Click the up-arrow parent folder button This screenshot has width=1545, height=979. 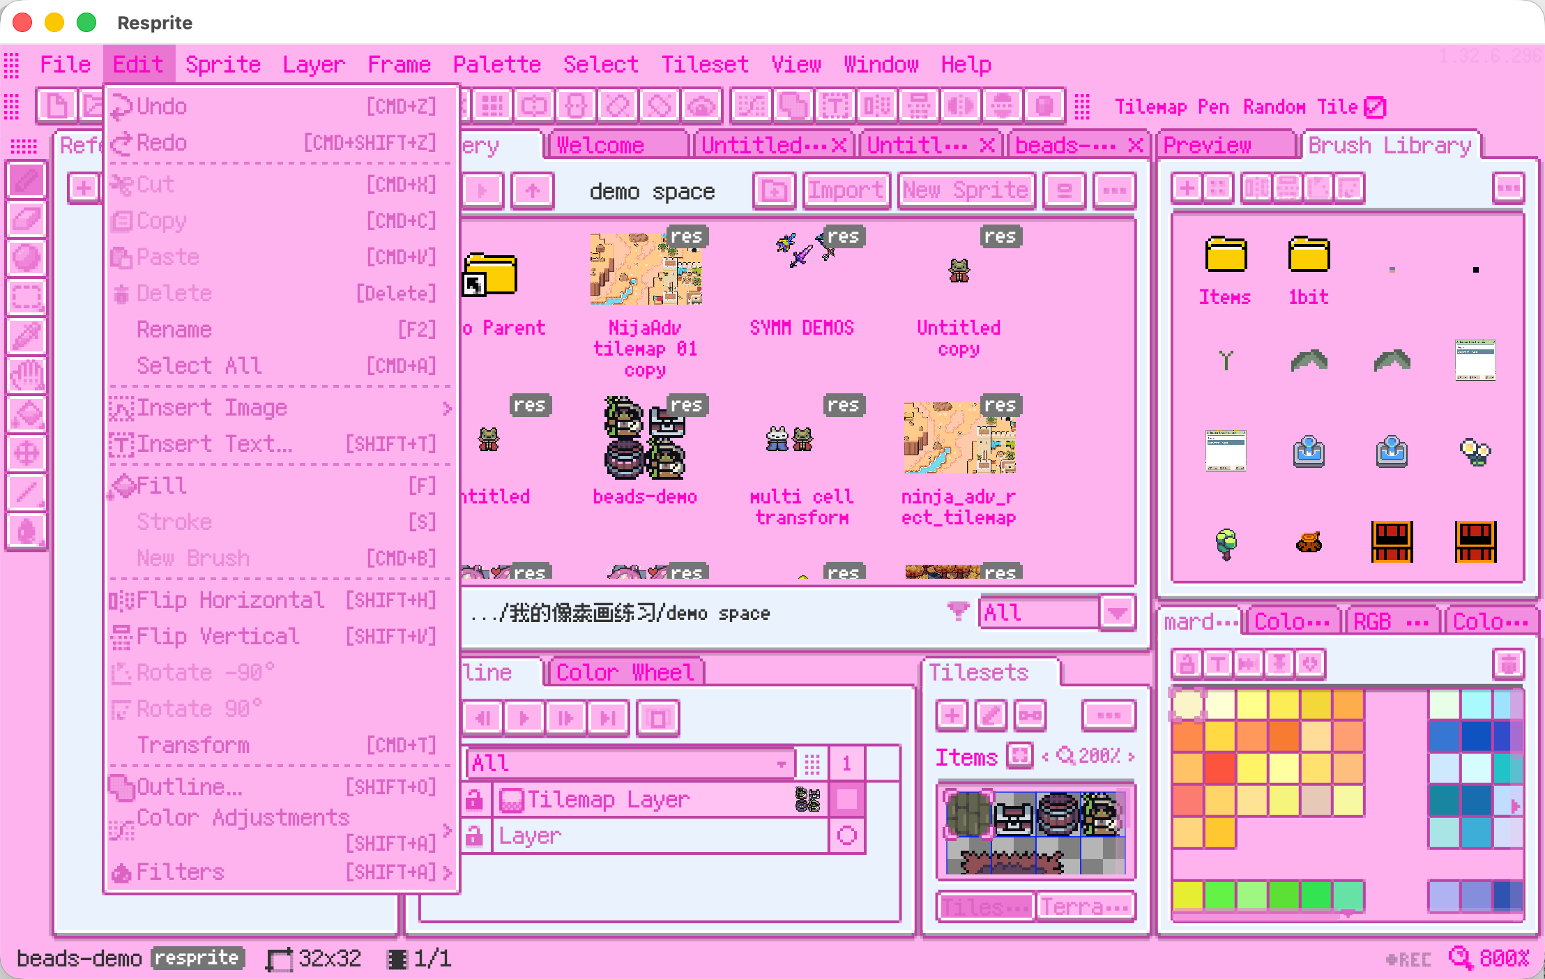[x=533, y=190]
